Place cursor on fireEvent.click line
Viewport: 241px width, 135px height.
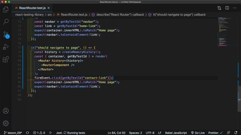click(x=73, y=78)
